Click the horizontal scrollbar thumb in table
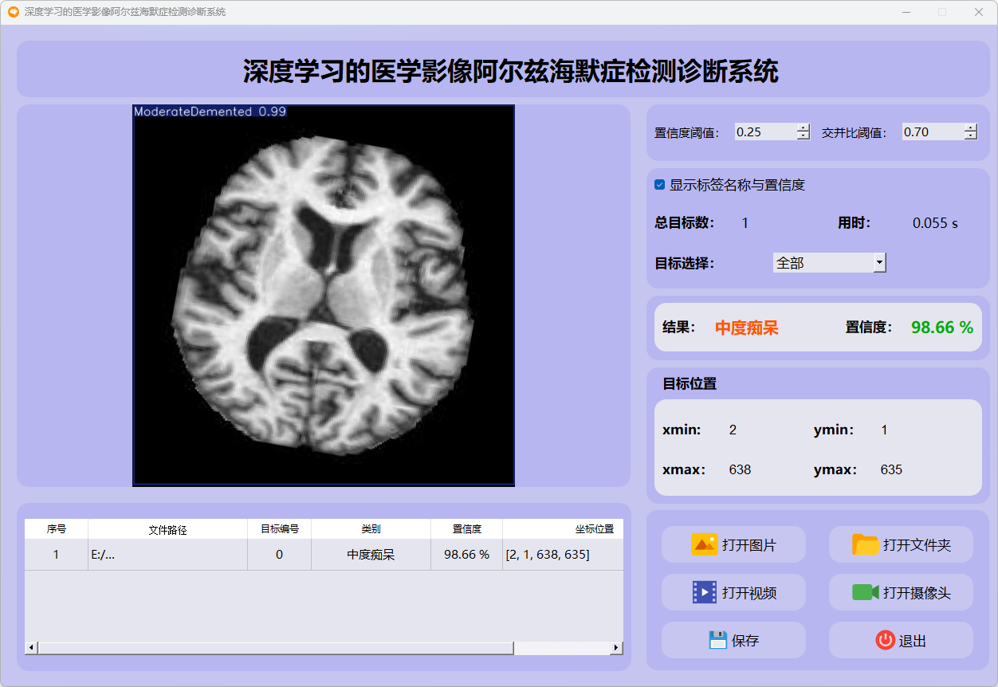998x687 pixels. click(x=275, y=648)
